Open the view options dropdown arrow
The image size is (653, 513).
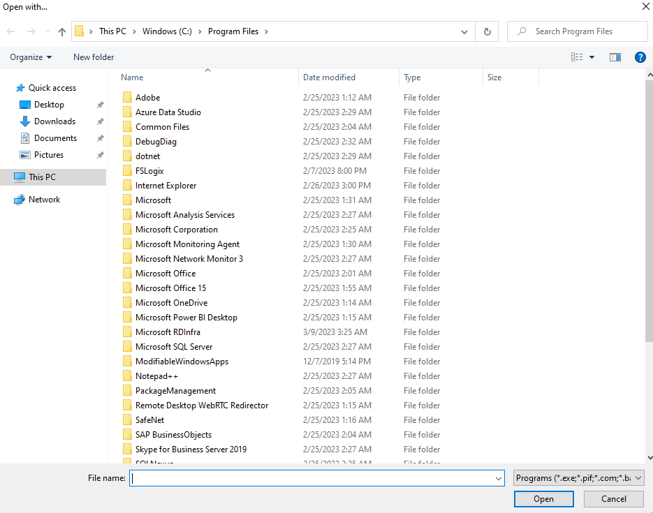[592, 57]
